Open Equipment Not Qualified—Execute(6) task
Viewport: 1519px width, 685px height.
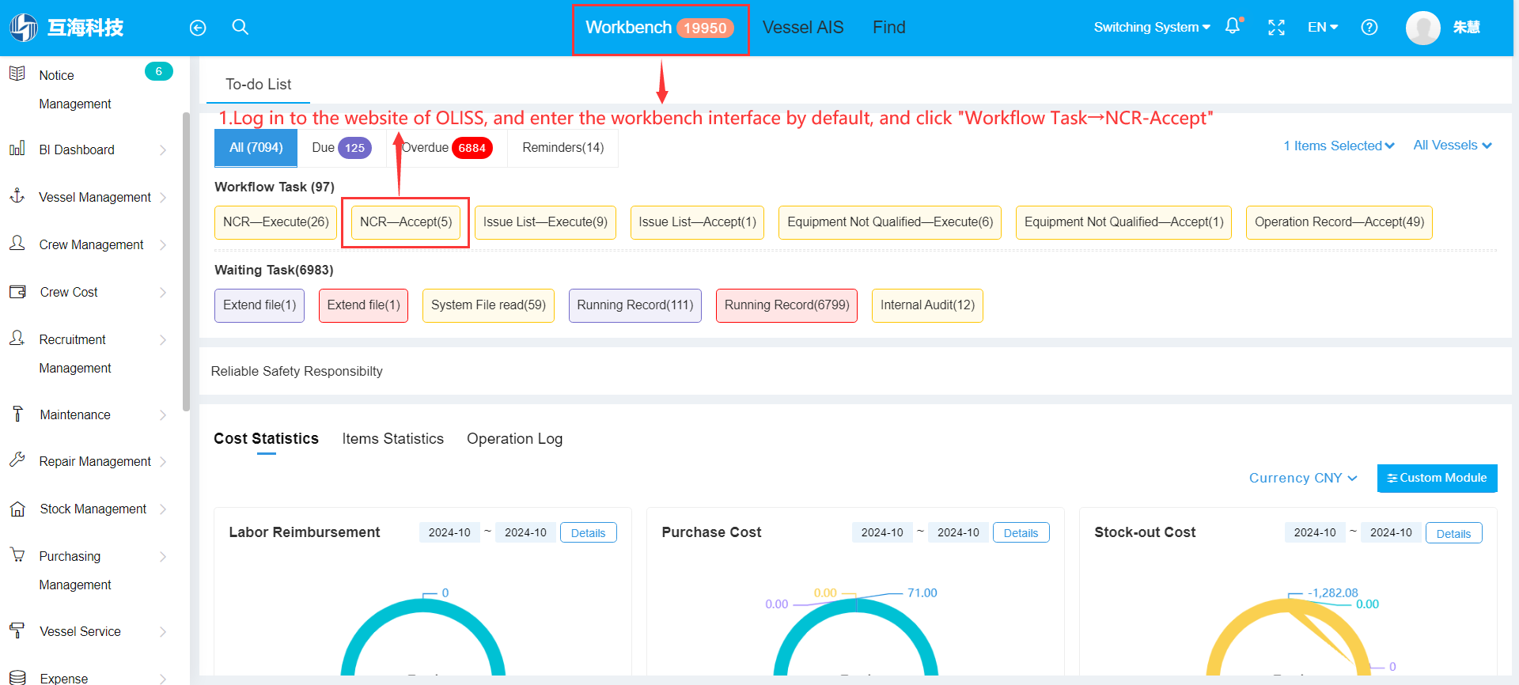(890, 222)
